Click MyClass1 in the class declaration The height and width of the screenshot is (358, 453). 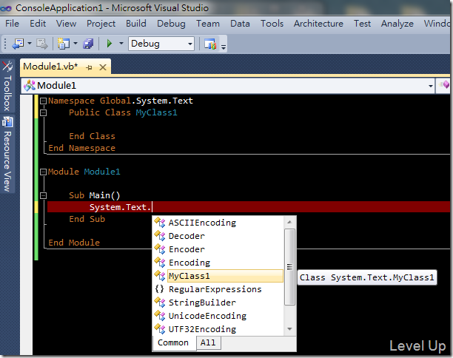tap(156, 112)
